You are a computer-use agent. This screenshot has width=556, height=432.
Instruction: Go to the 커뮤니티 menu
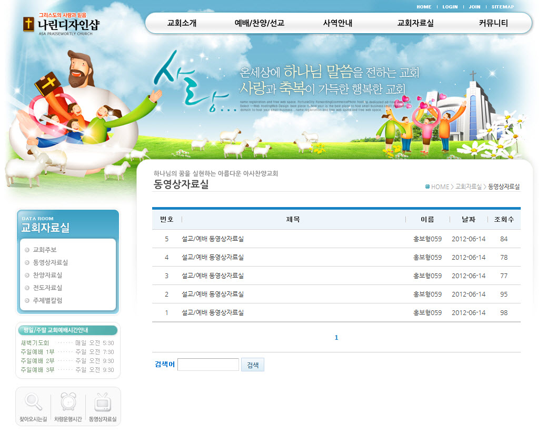(493, 23)
